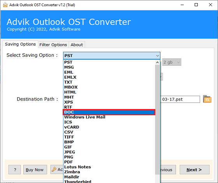Click the Next > button

pyautogui.click(x=195, y=170)
